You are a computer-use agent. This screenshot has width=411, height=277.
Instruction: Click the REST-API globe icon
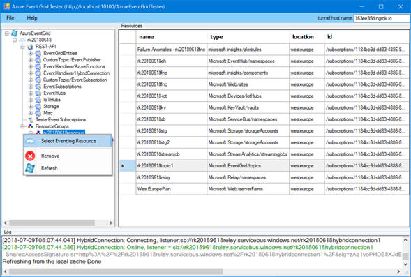pos(30,47)
